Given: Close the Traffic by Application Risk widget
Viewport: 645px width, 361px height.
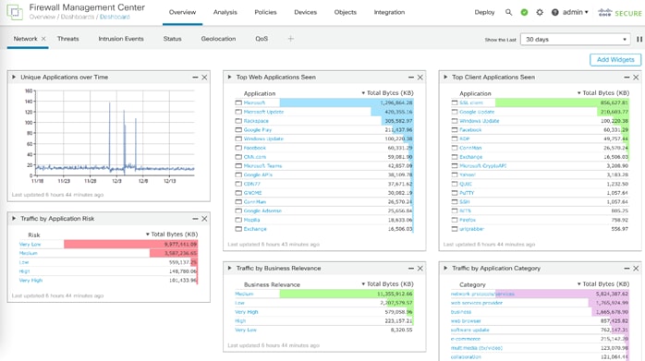Looking at the screenshot, I should [x=204, y=219].
